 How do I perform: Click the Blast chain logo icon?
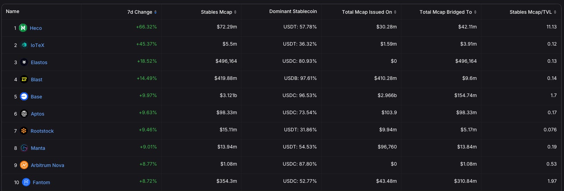[24, 79]
